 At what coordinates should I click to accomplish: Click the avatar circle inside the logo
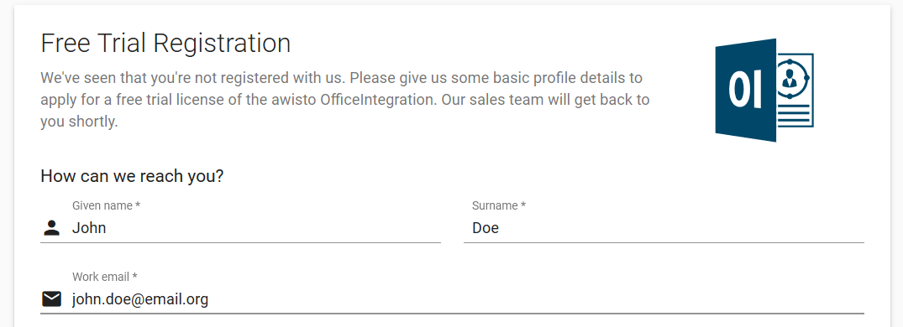(790, 78)
